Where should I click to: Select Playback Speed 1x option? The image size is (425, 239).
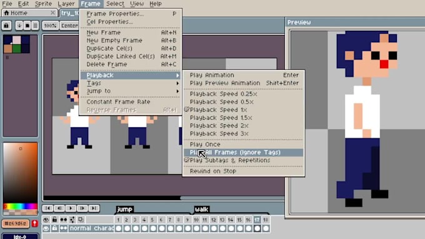pyautogui.click(x=243, y=110)
